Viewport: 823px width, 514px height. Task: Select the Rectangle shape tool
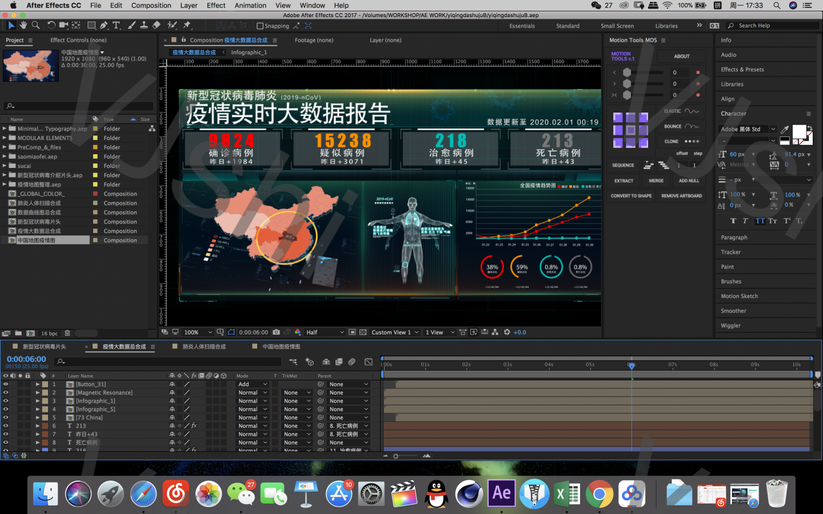(91, 26)
